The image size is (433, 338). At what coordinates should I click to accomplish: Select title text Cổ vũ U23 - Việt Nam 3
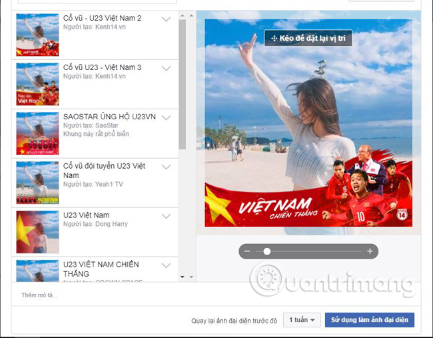point(102,67)
